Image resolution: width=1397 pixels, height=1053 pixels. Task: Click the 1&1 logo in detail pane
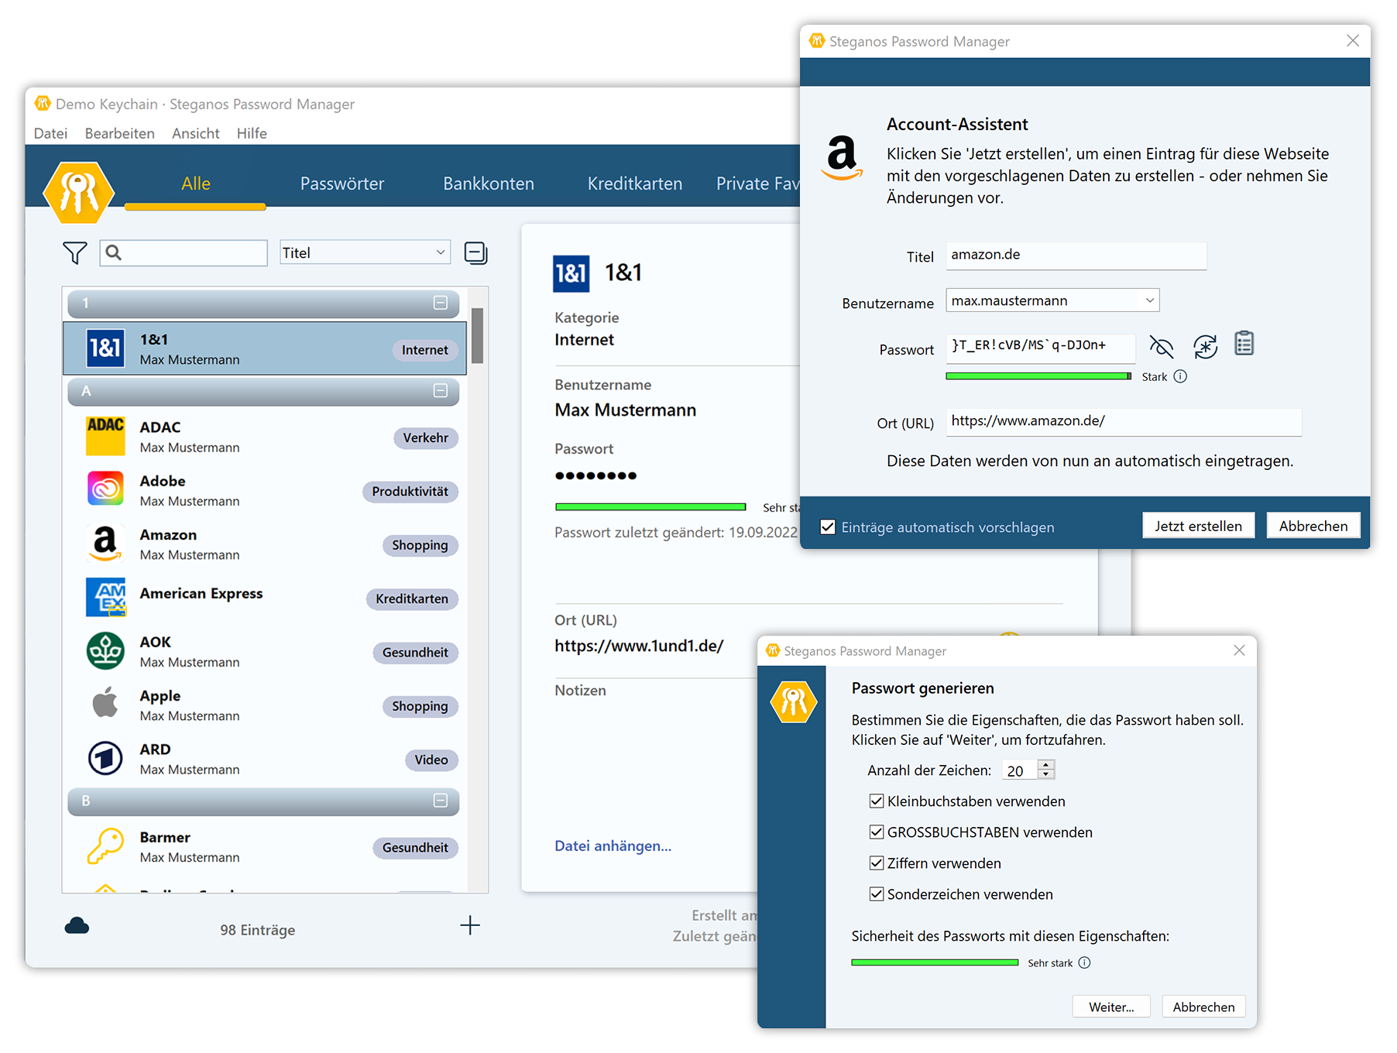coord(571,273)
